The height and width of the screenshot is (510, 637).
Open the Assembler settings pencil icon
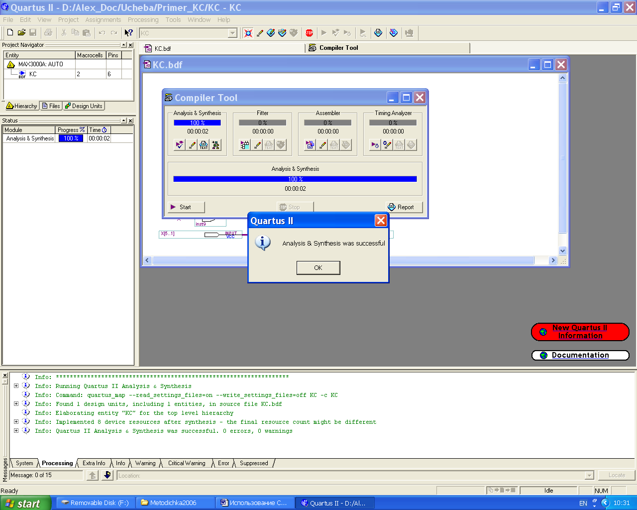click(x=322, y=145)
